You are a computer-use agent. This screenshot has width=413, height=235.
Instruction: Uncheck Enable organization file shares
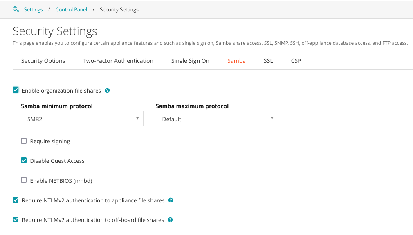coord(16,90)
